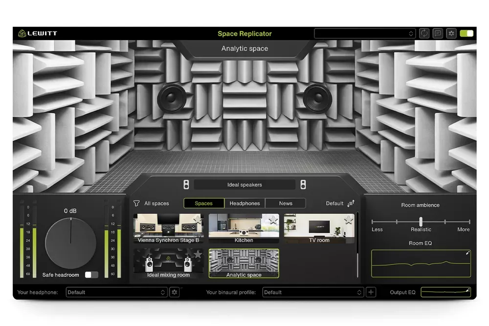Open the Ideal speakers selector
Image resolution: width=489 pixels, height=326 pixels.
[x=244, y=184]
